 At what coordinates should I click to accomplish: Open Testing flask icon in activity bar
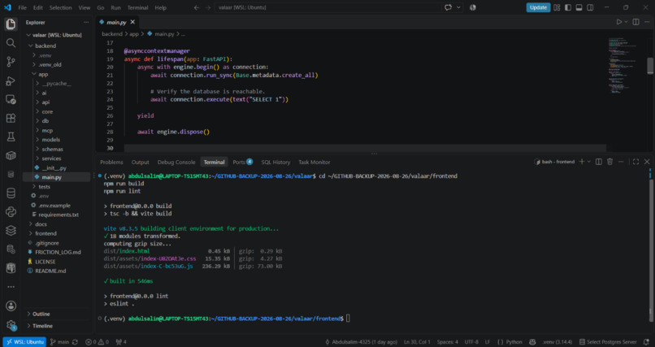11,137
